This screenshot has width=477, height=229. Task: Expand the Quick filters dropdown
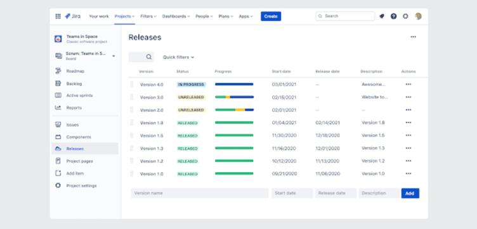click(x=179, y=58)
